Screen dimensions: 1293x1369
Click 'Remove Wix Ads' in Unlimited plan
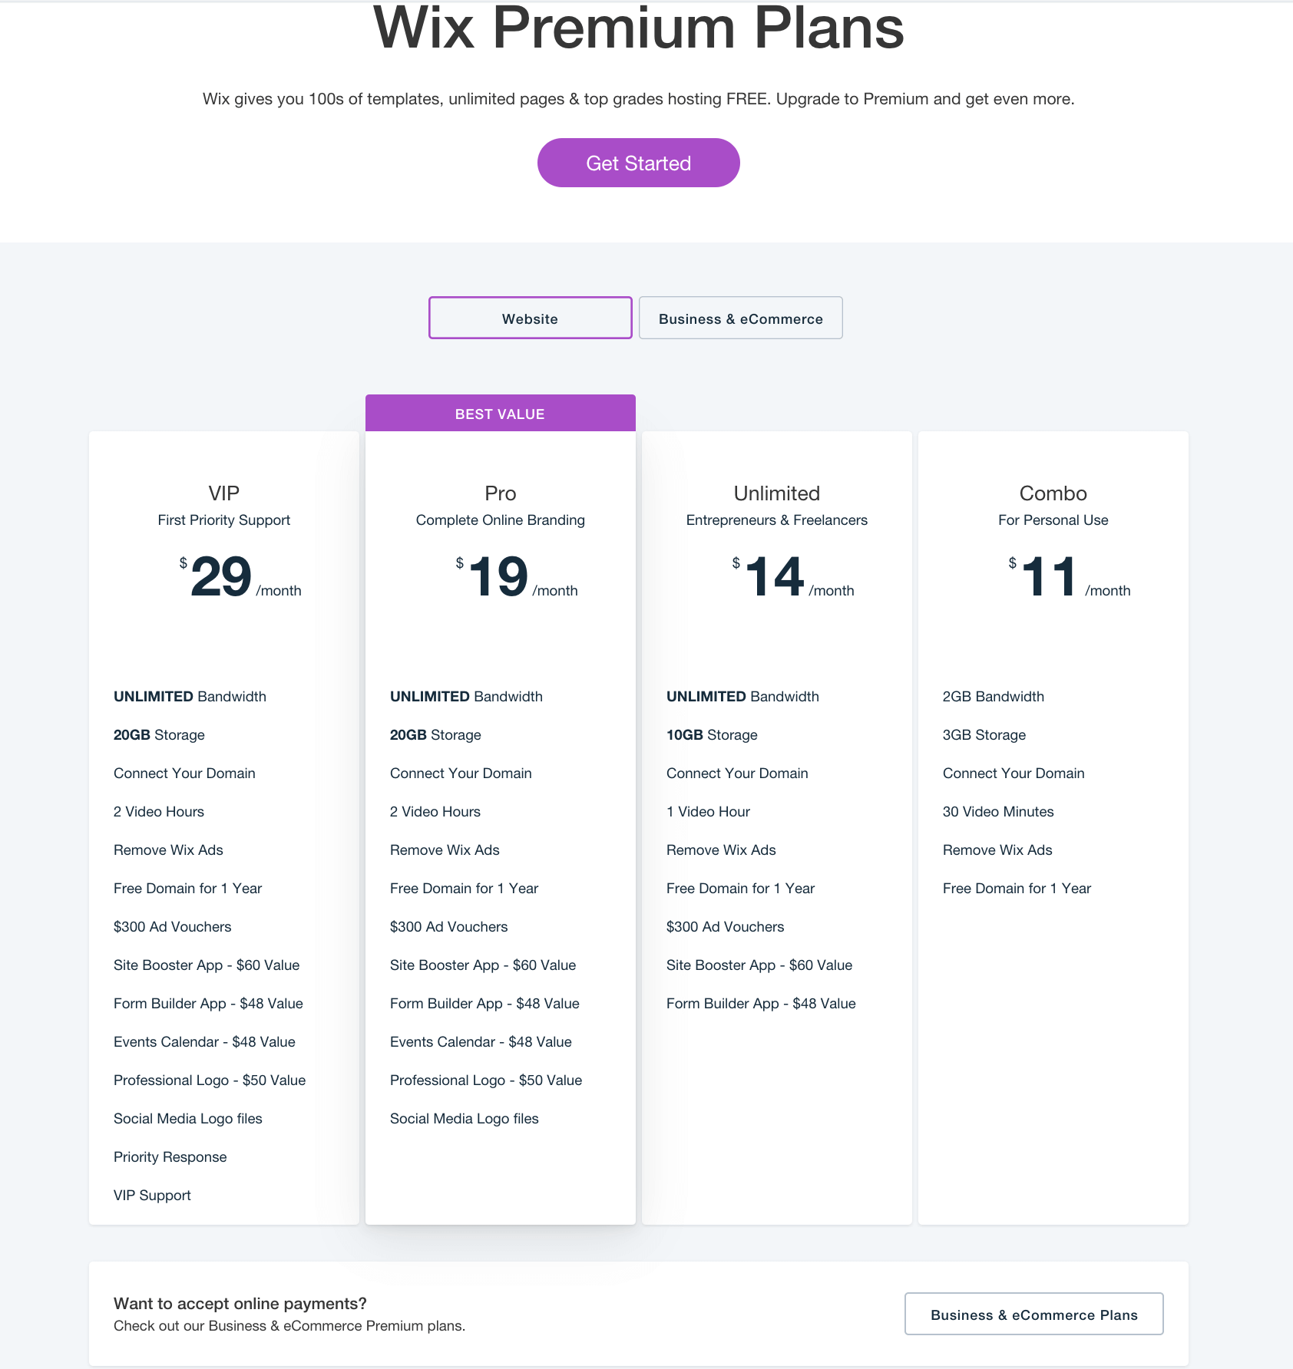pos(721,849)
